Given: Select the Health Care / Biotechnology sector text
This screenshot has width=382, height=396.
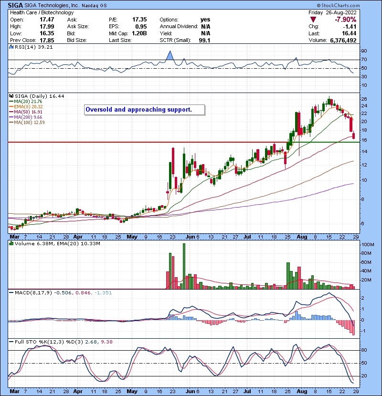Looking at the screenshot, I should [42, 12].
